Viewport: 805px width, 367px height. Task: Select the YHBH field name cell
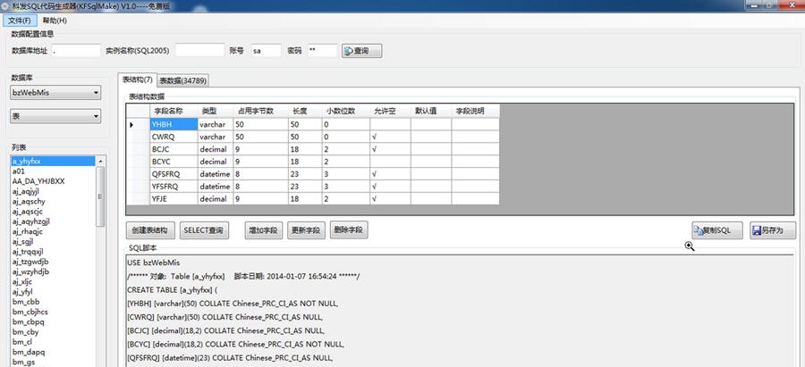point(174,124)
